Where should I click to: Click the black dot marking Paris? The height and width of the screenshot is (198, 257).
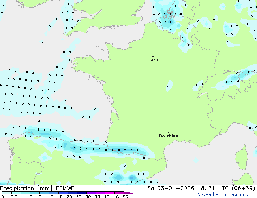tap(153, 57)
